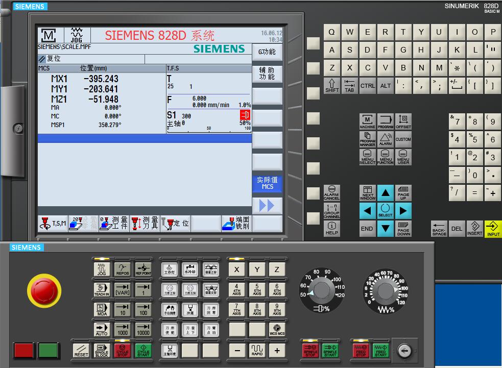
Task: Click the yellow INPUT key
Action: (x=493, y=229)
